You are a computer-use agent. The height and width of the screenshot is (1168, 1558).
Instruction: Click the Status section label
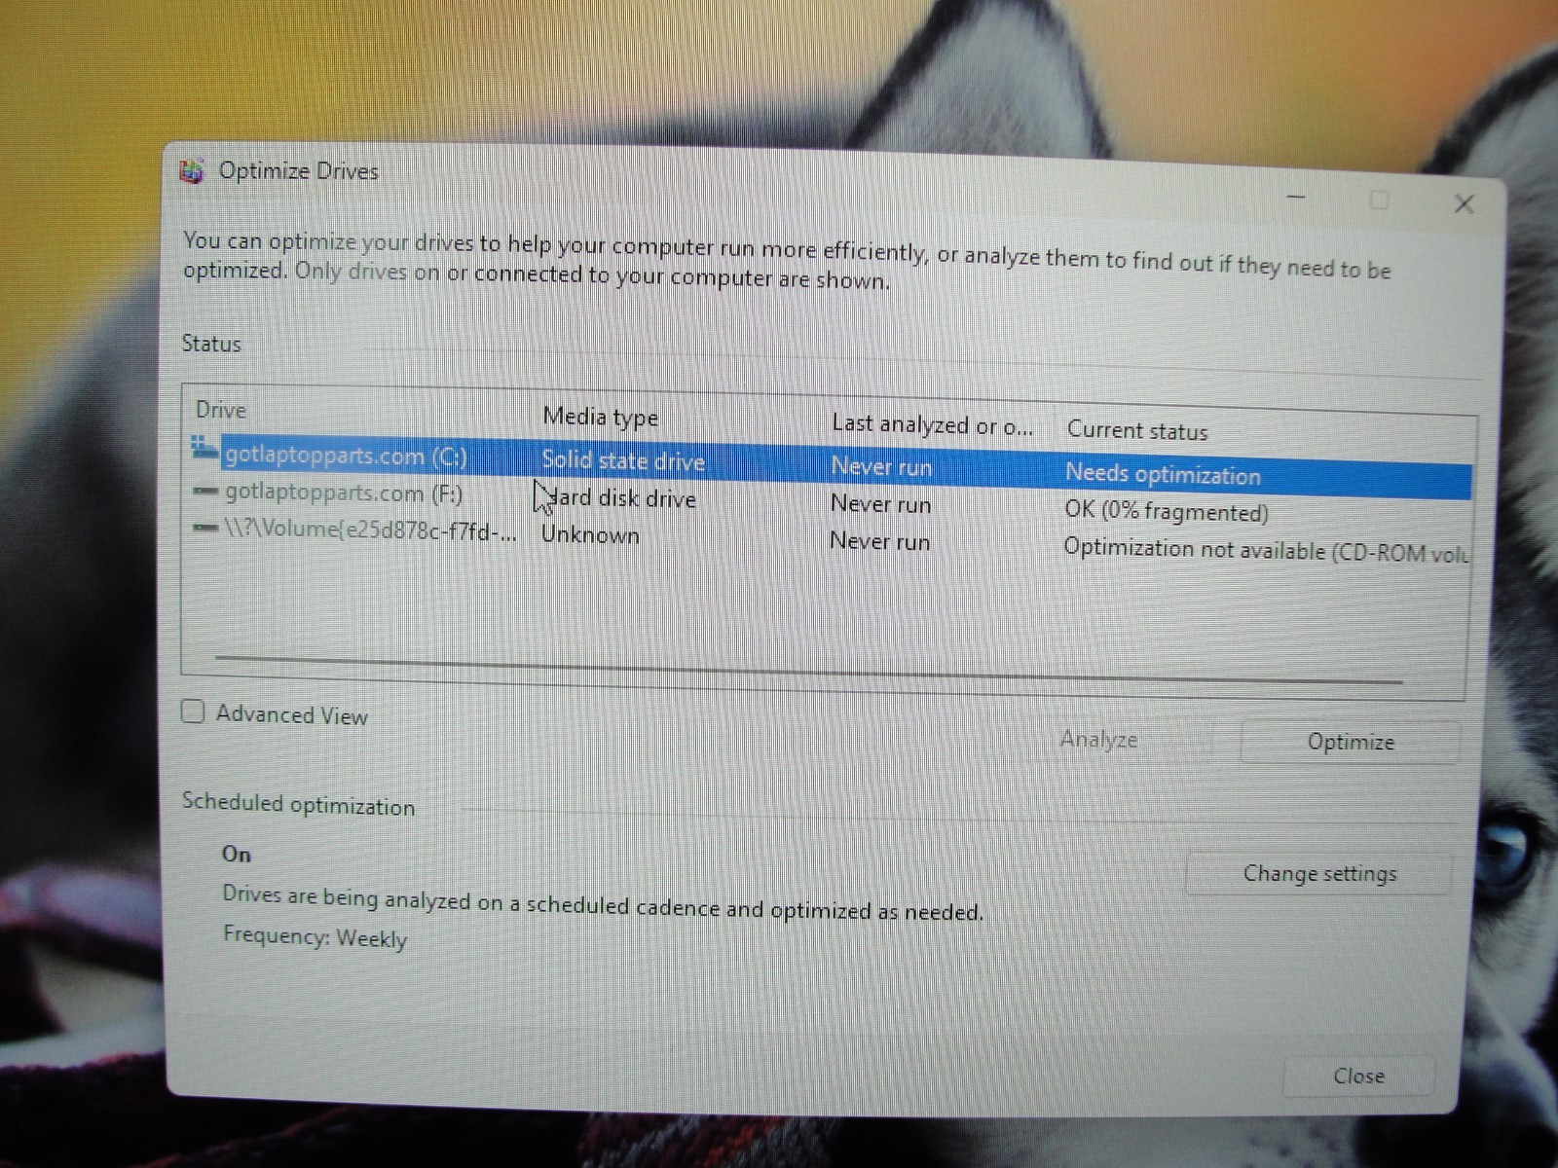pyautogui.click(x=210, y=344)
